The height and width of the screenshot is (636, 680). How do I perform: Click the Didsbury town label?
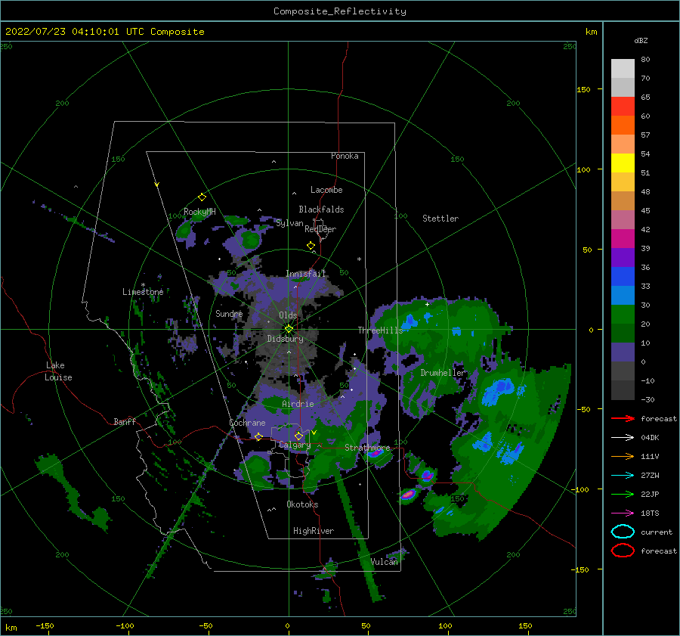(285, 339)
